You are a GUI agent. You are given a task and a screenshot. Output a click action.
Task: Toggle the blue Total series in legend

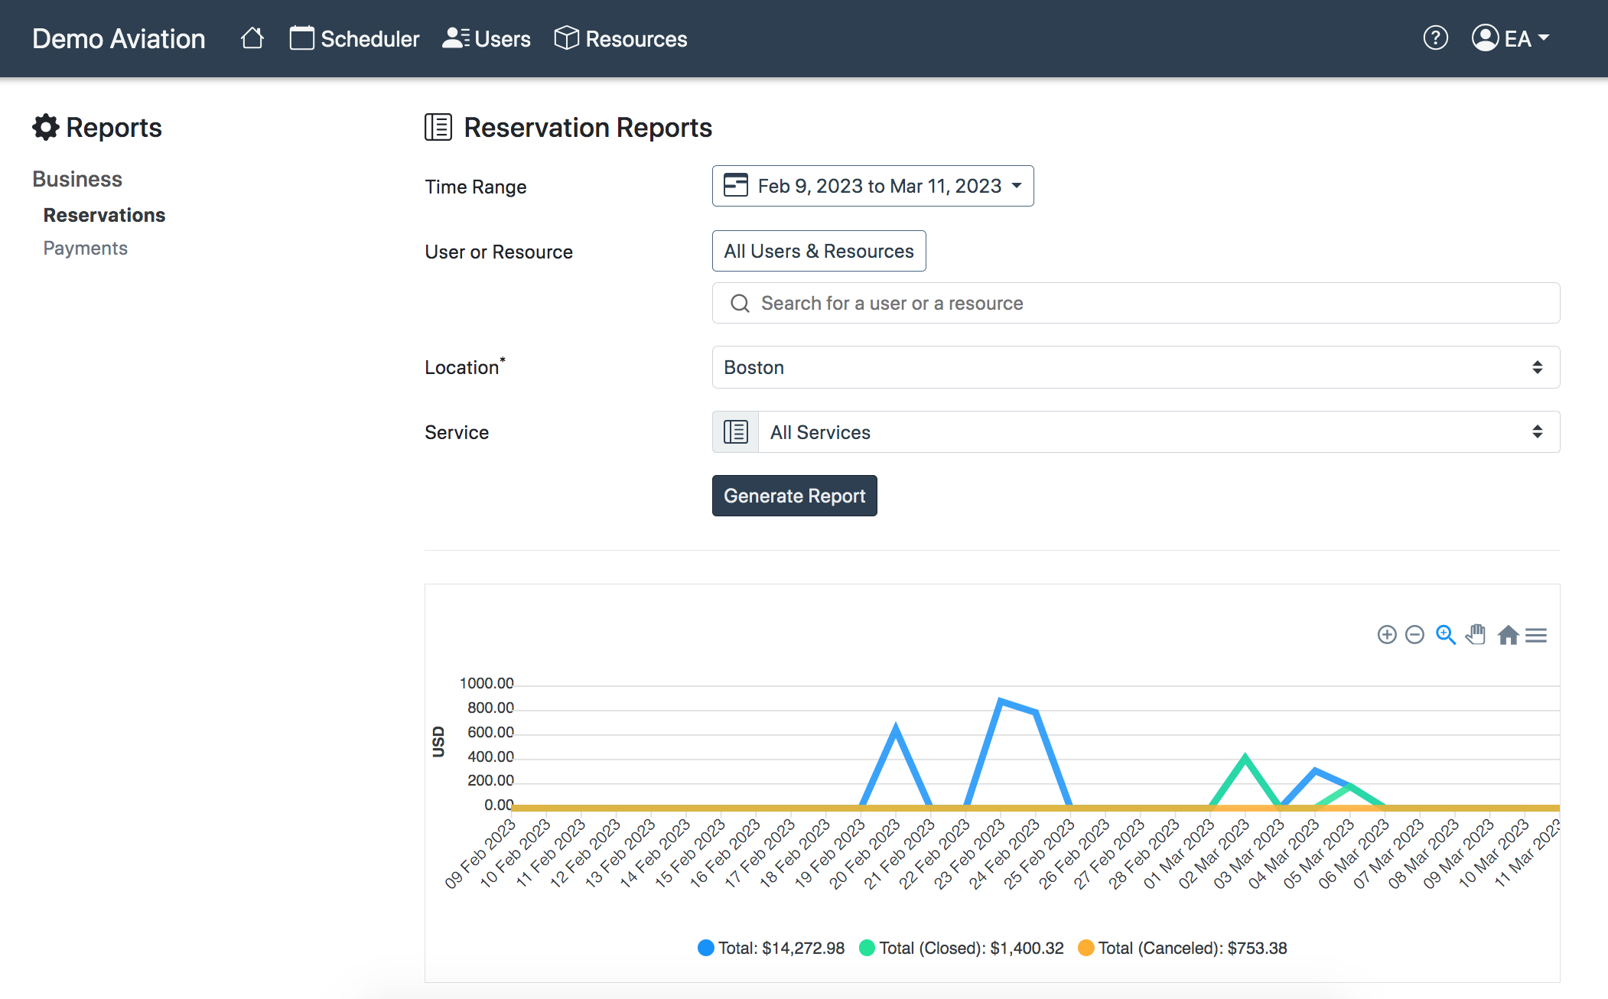771,948
